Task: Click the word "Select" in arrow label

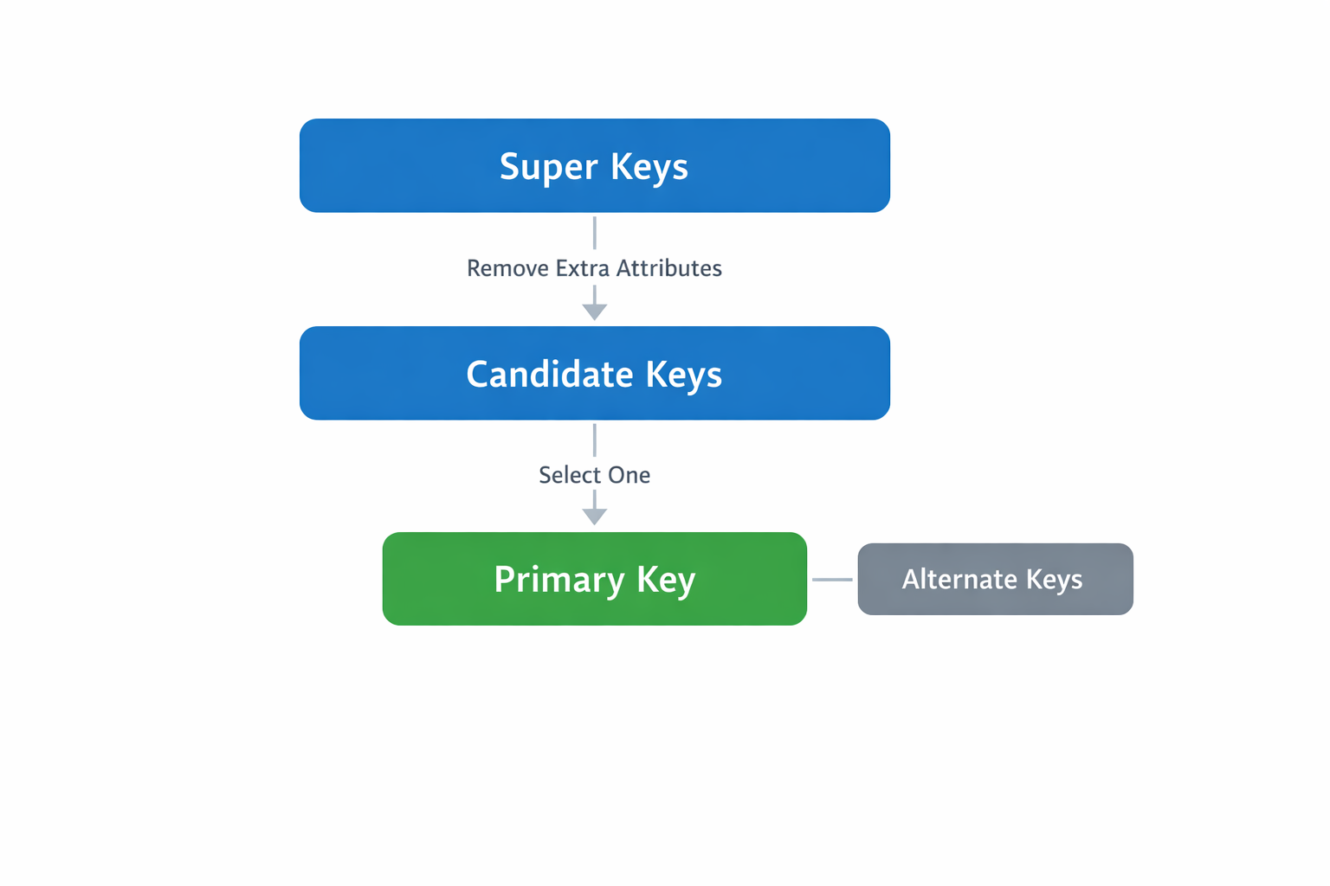Action: point(570,475)
